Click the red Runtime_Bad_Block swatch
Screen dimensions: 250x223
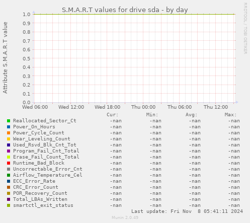(9, 163)
